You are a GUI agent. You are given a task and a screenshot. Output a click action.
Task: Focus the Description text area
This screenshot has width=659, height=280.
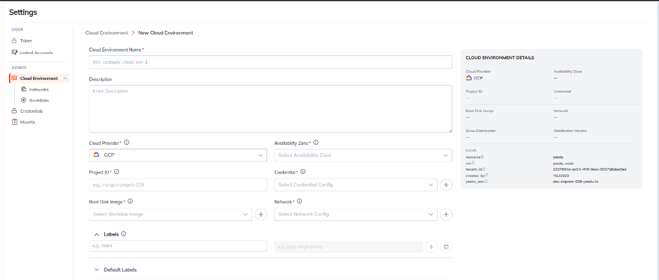point(271,109)
